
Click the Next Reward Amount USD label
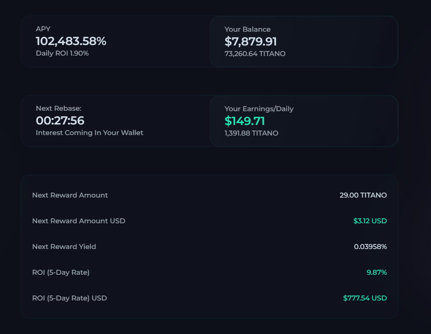point(79,221)
